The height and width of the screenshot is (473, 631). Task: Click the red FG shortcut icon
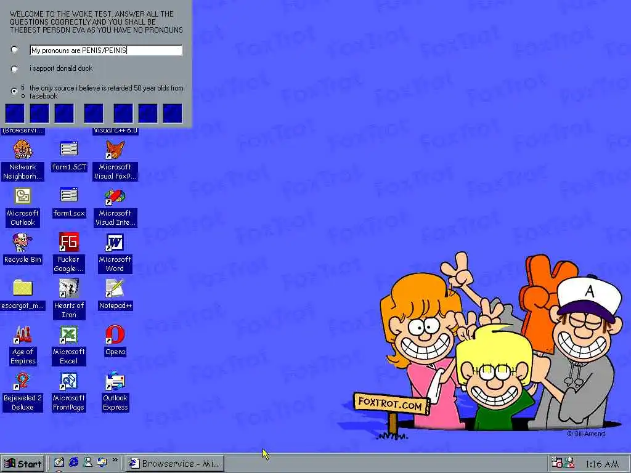(69, 241)
